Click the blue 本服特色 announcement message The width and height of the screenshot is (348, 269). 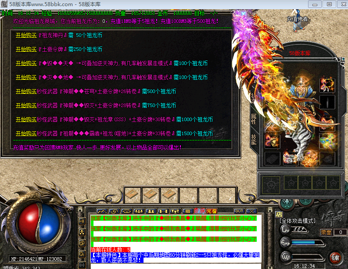175,258
